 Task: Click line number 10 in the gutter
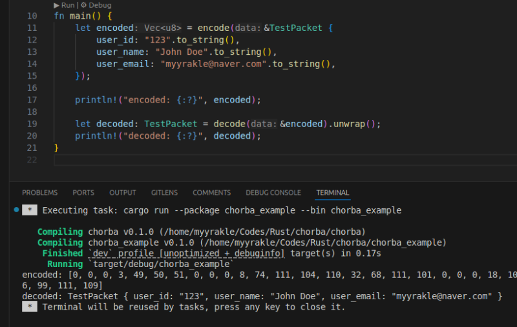point(32,16)
